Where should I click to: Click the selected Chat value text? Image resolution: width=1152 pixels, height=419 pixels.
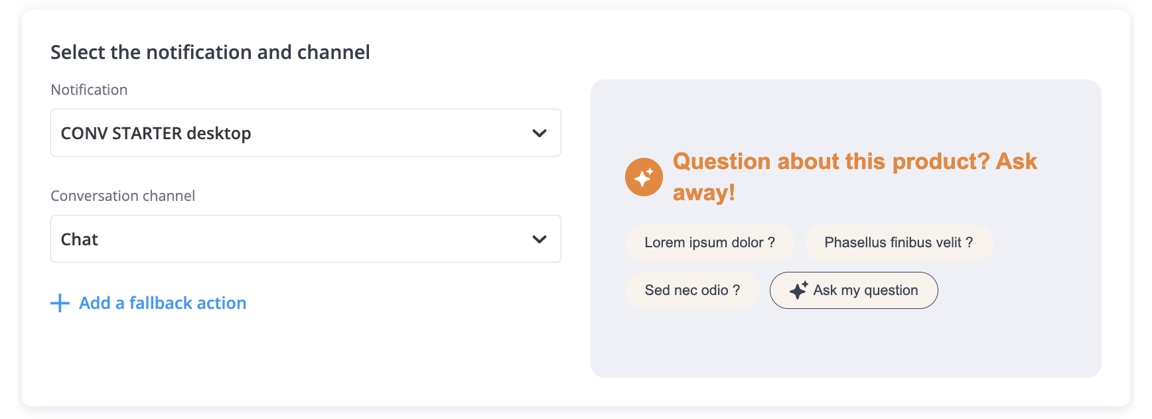[x=80, y=239]
